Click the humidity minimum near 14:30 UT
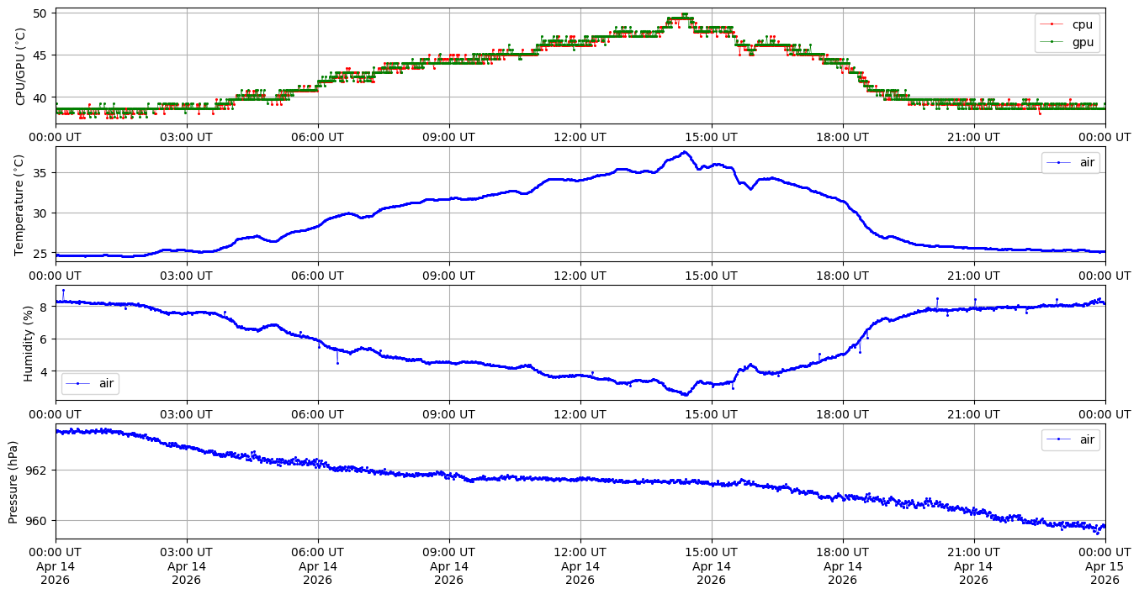1139x594 pixels. (686, 394)
